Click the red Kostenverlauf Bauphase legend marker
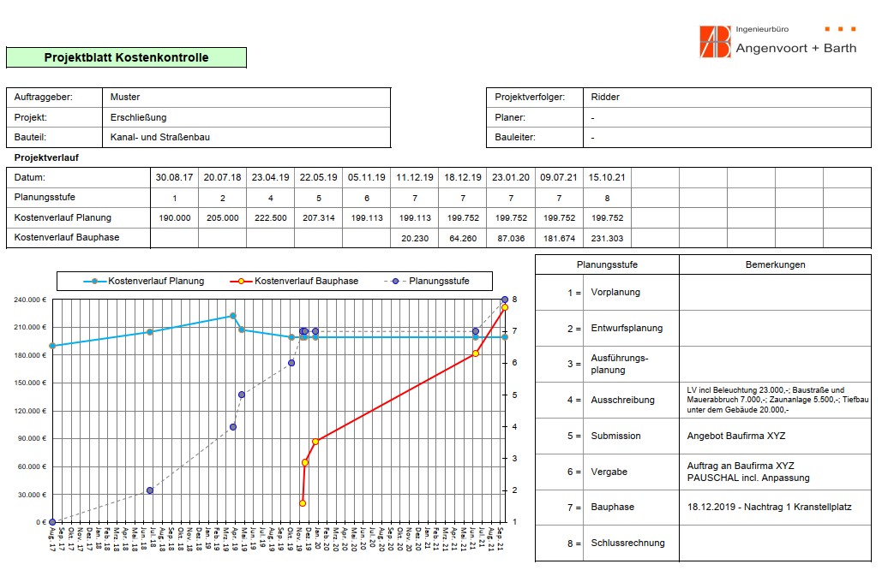The height and width of the screenshot is (582, 882). pyautogui.click(x=242, y=281)
